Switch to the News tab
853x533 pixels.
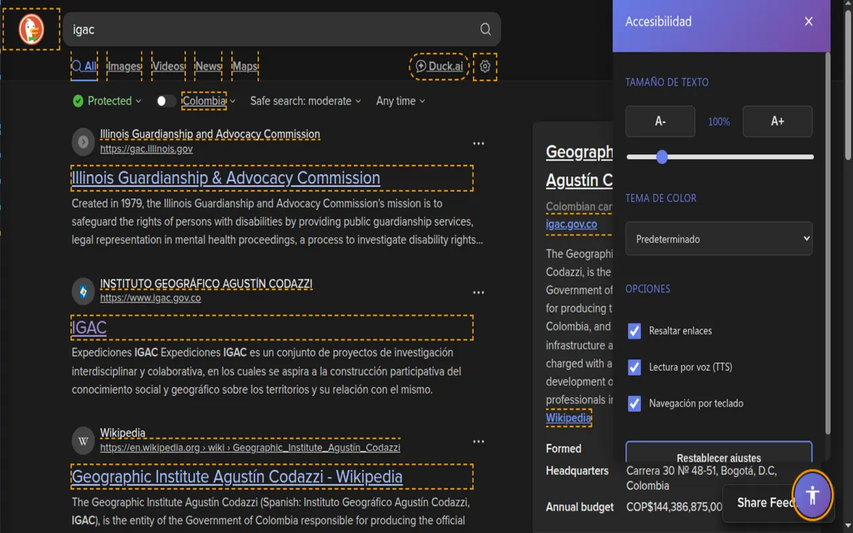(x=208, y=67)
